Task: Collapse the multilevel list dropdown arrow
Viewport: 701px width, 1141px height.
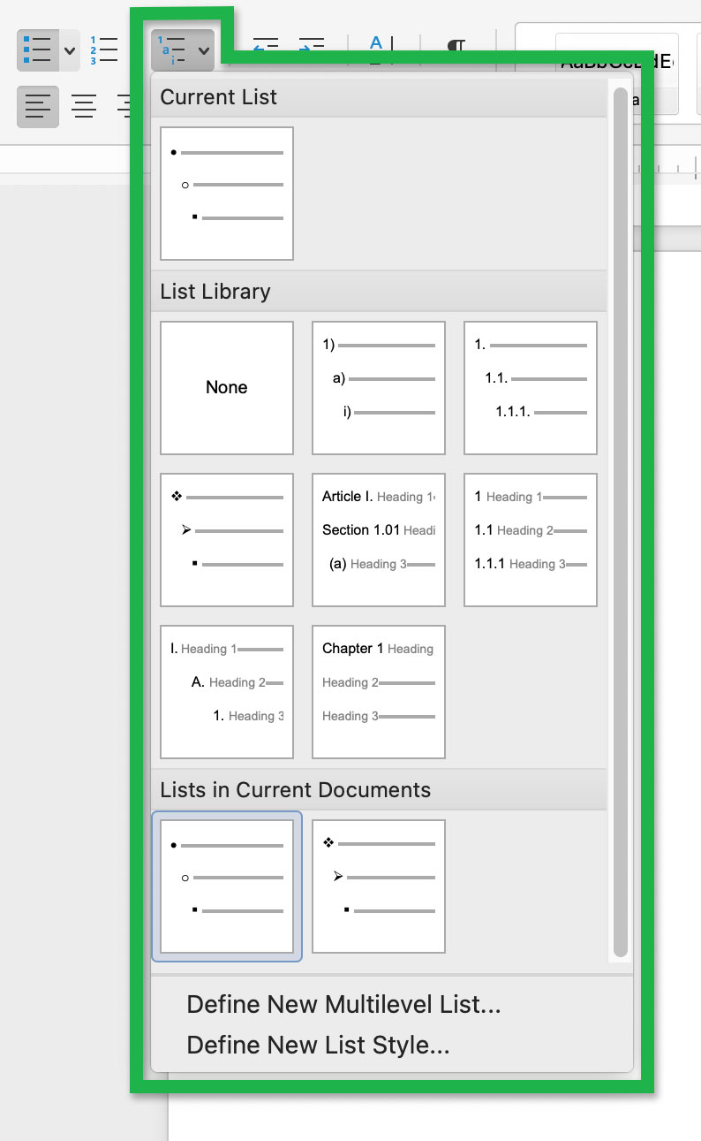Action: 204,50
